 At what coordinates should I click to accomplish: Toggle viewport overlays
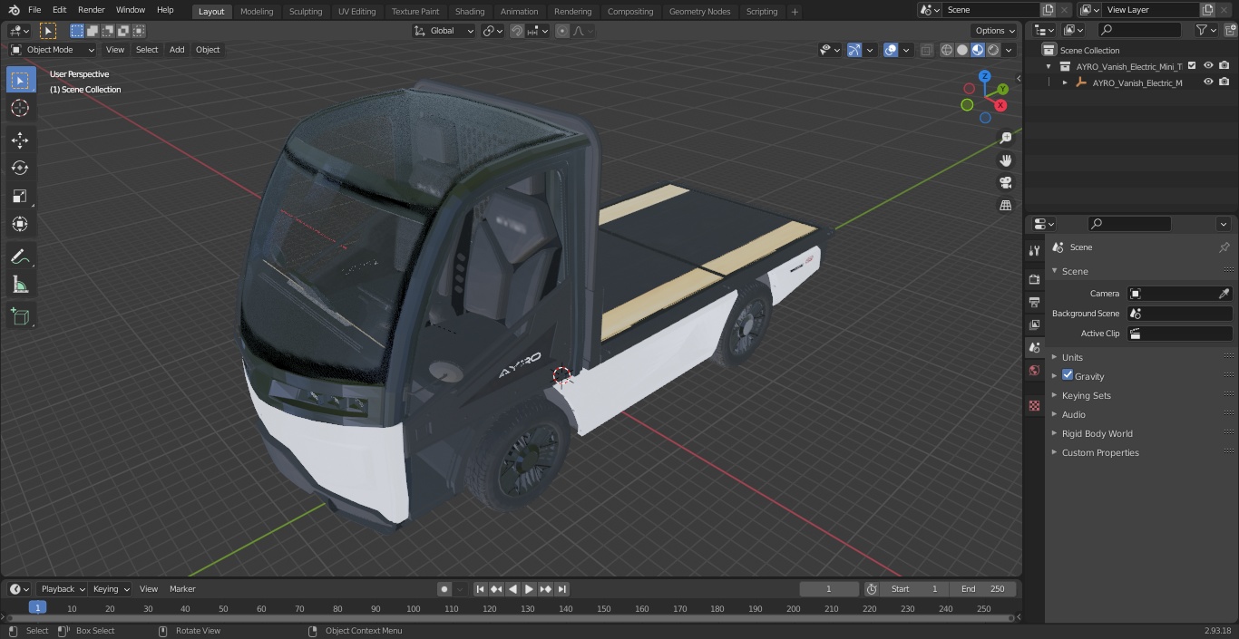click(x=891, y=50)
